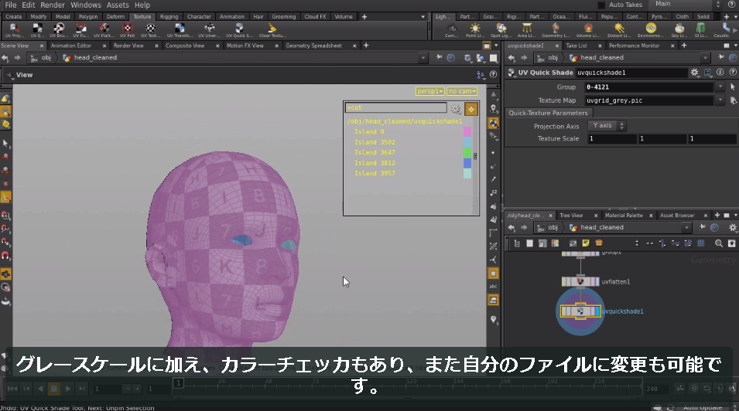Image resolution: width=739 pixels, height=411 pixels.
Task: Open the Projection Axis Y axis dropdown
Action: tap(607, 126)
